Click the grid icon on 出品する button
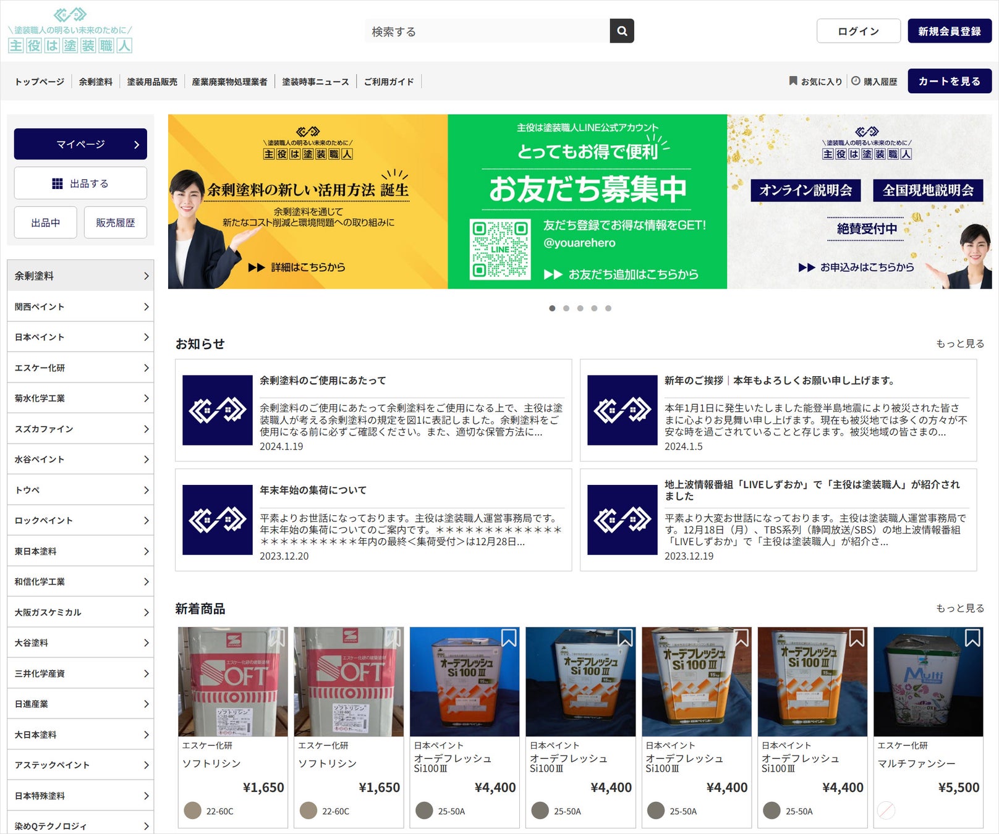Image resolution: width=999 pixels, height=834 pixels. (x=57, y=183)
